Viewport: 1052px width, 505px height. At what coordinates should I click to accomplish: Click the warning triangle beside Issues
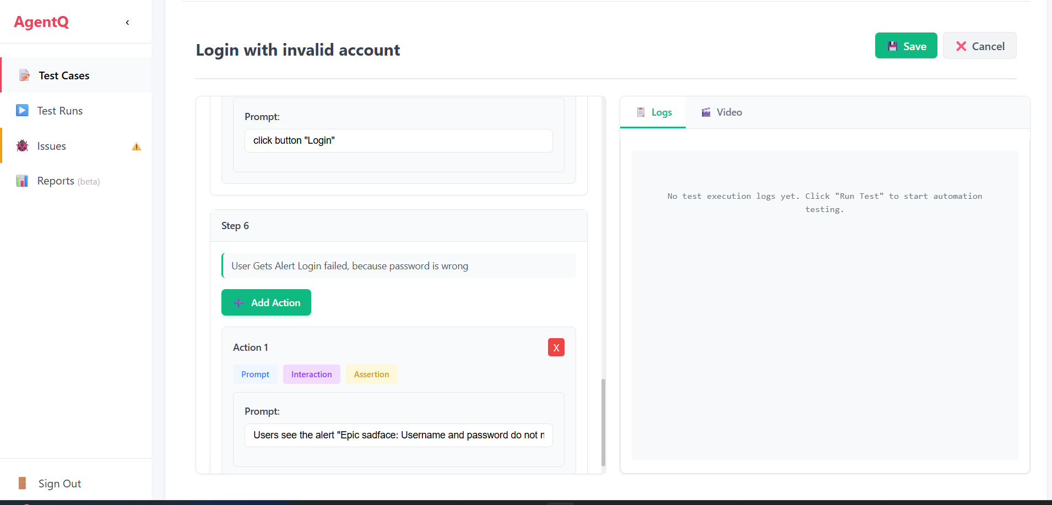[x=136, y=146]
